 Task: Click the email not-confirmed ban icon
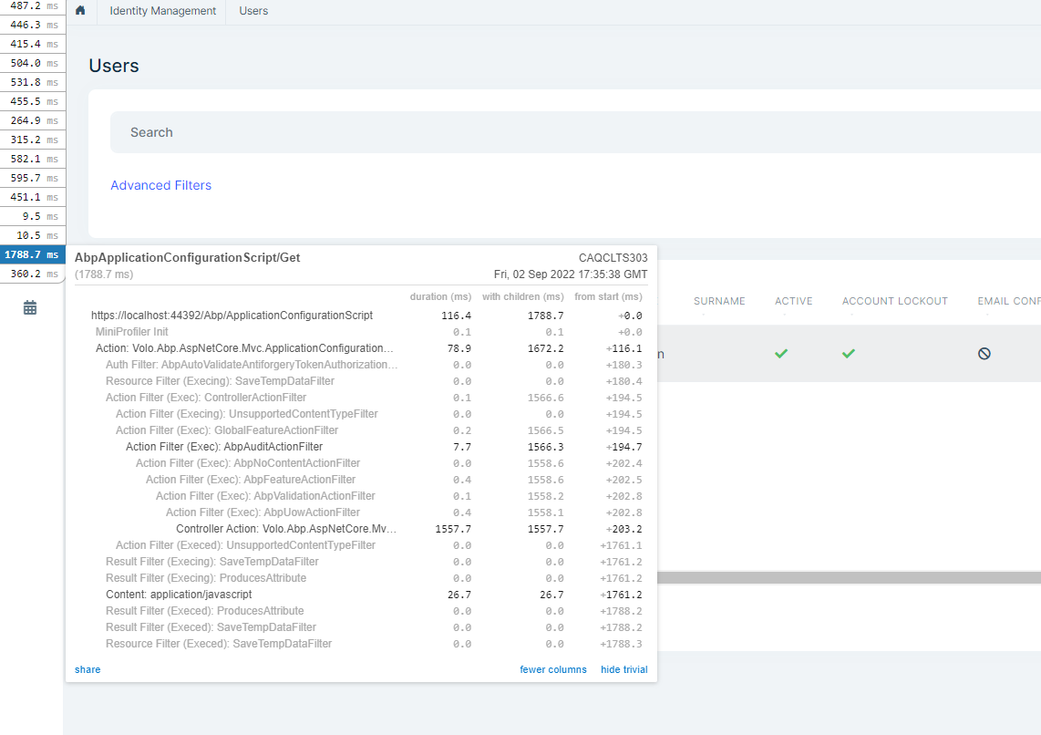tap(984, 353)
